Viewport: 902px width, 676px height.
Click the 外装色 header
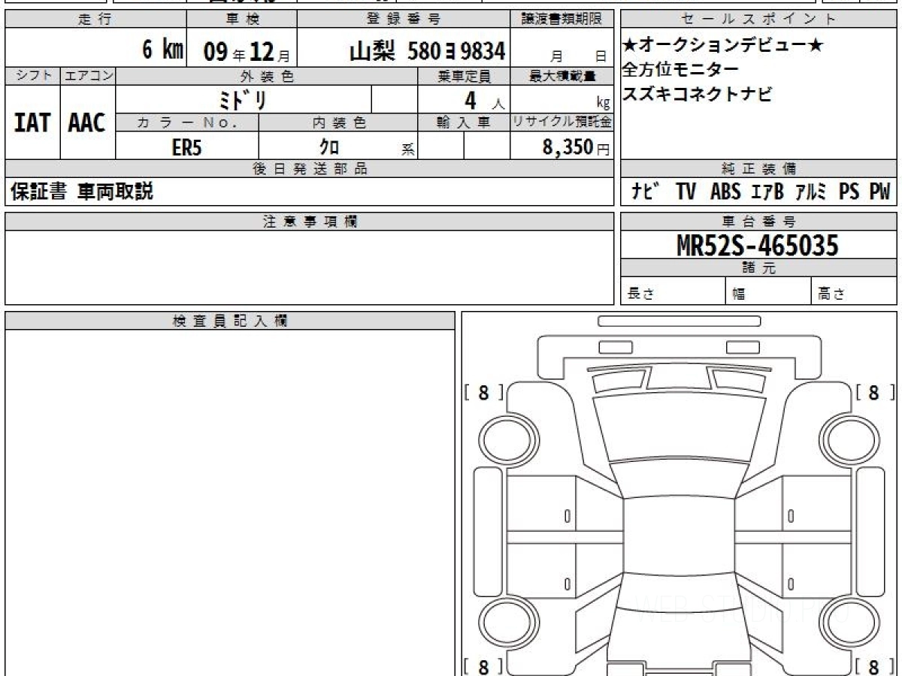pyautogui.click(x=267, y=76)
